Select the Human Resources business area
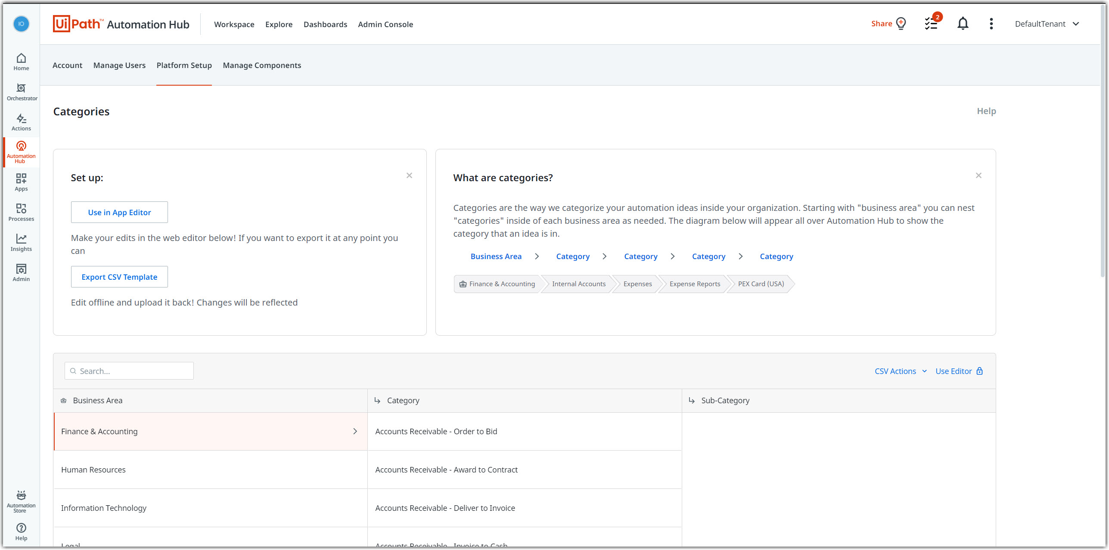Screen dimensions: 1109x550 210,470
